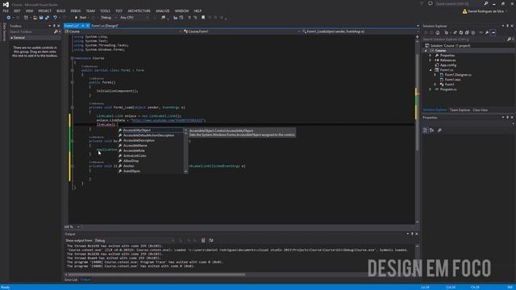516x290 pixels.
Task: Expand the Program.cs node
Action: pos(430,89)
